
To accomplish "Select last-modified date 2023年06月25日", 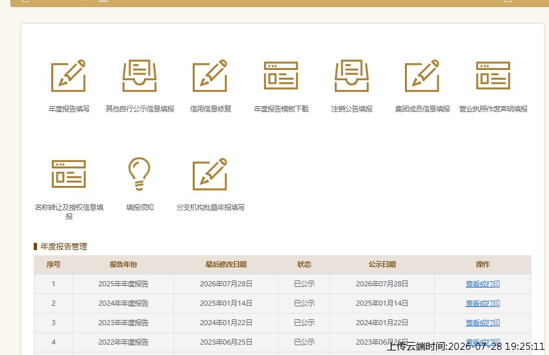I will tap(226, 342).
